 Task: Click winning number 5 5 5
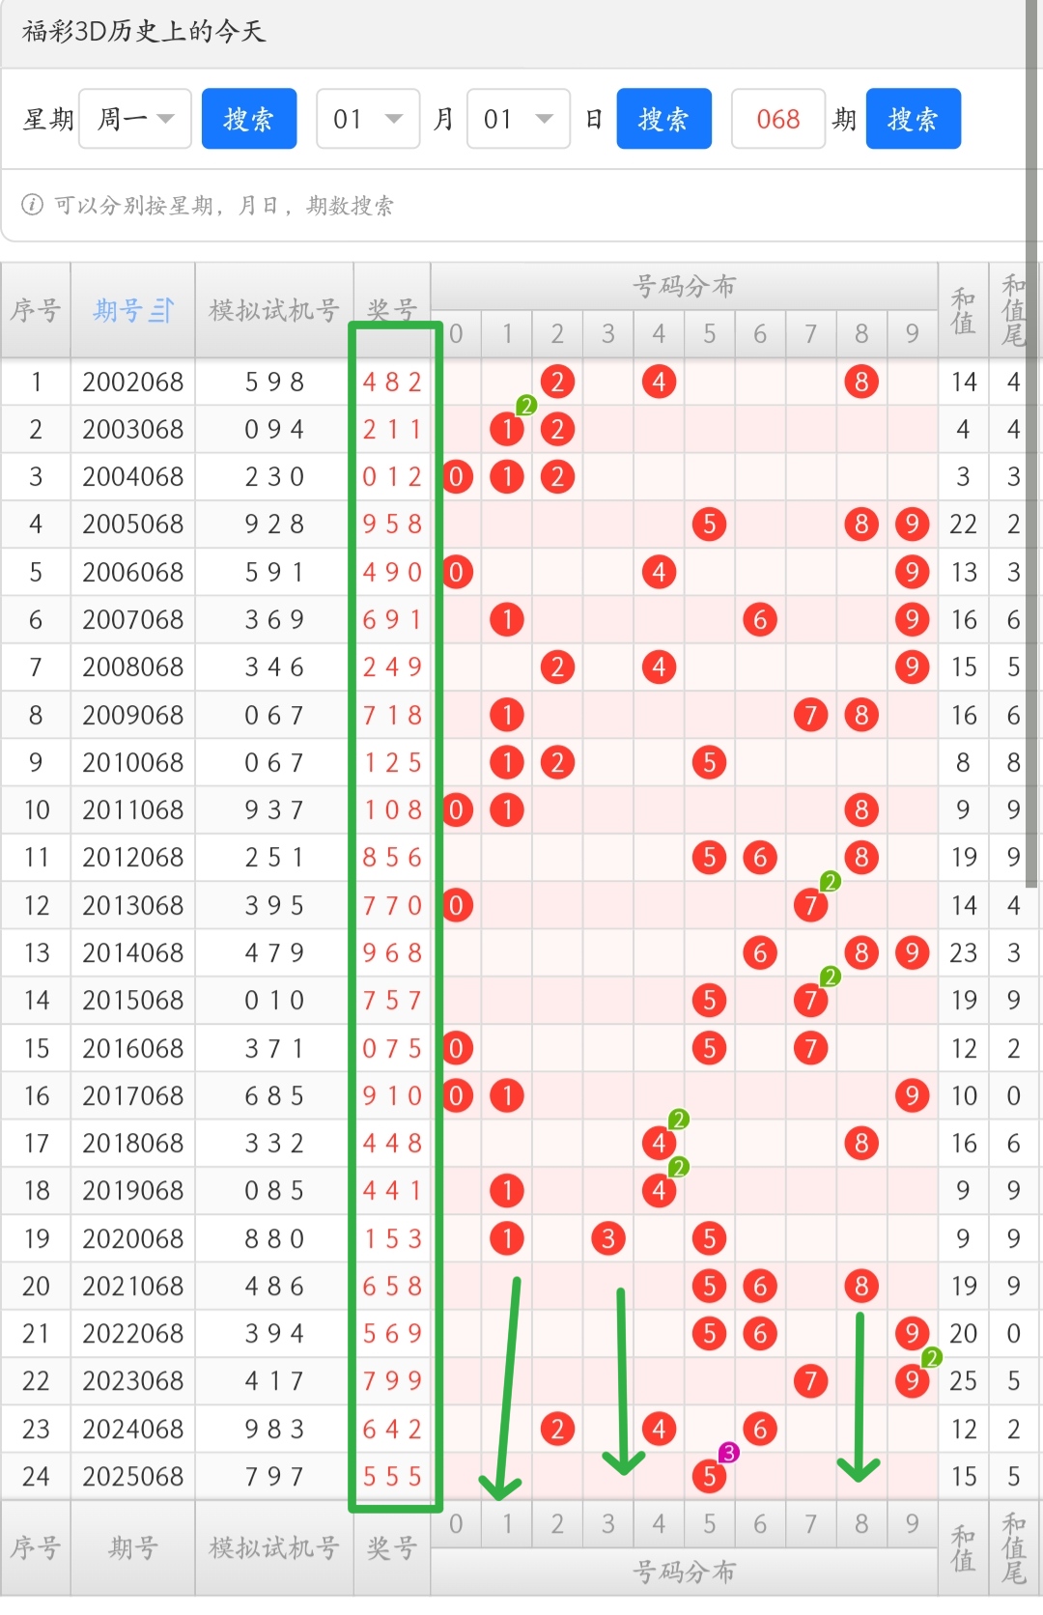pos(392,1477)
